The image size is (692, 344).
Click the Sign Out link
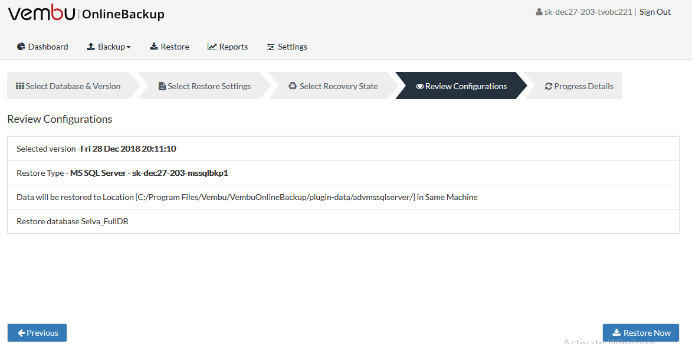655,12
